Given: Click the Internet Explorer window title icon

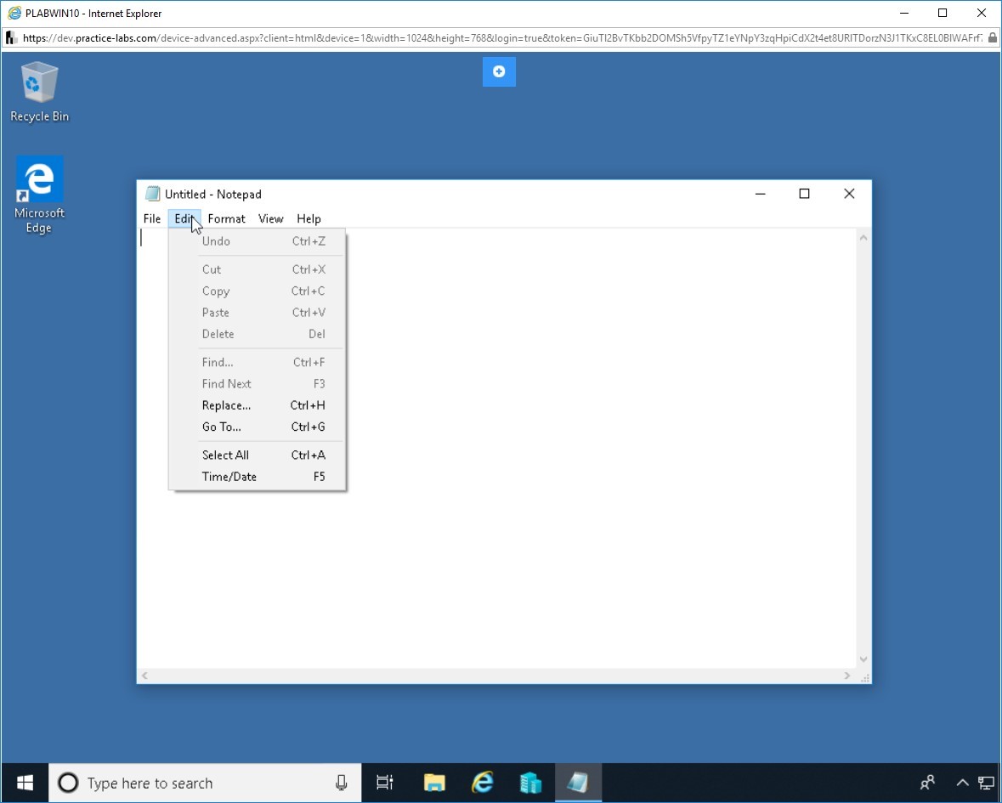Looking at the screenshot, I should [x=14, y=13].
